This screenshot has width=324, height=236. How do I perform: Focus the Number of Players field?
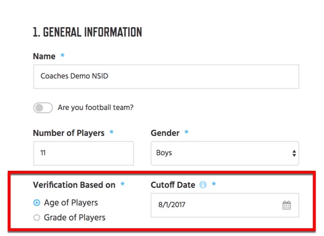83,153
